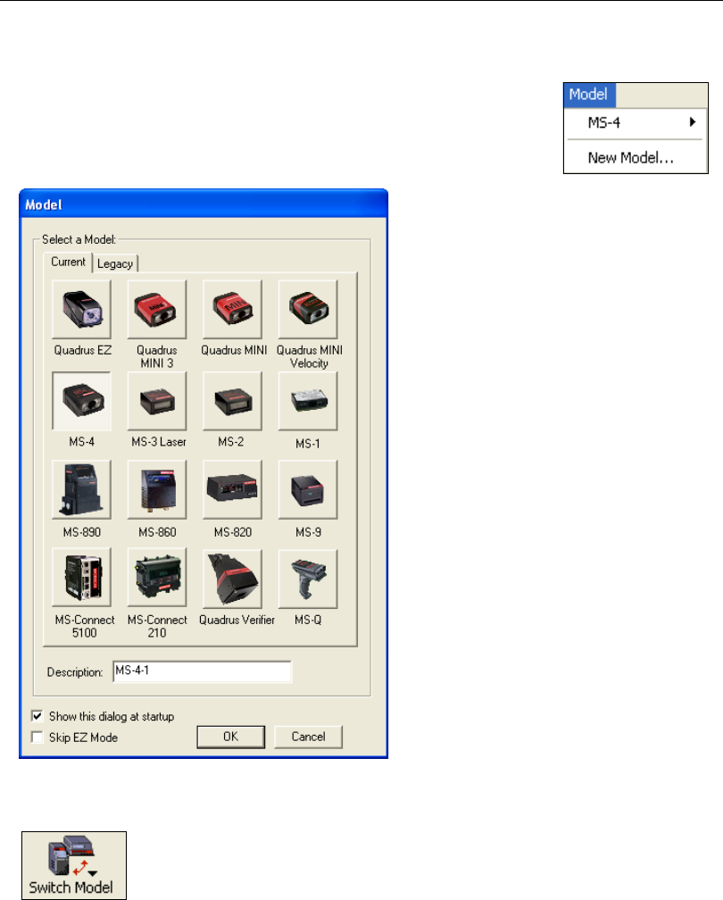
Task: Select the MS-9 scanner icon
Action: tap(308, 489)
